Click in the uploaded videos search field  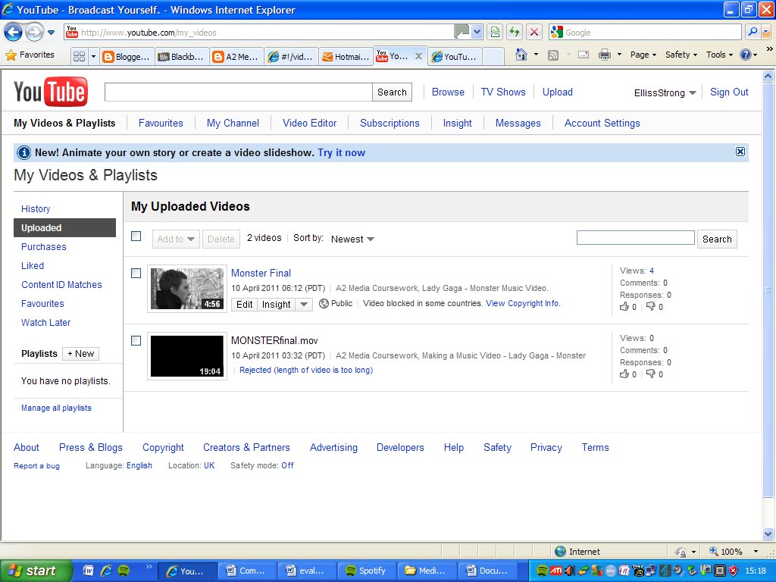[x=636, y=238]
